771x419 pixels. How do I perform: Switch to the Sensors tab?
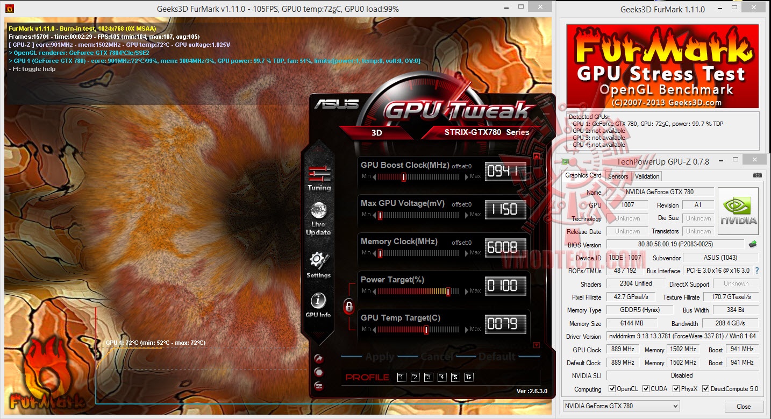[618, 176]
